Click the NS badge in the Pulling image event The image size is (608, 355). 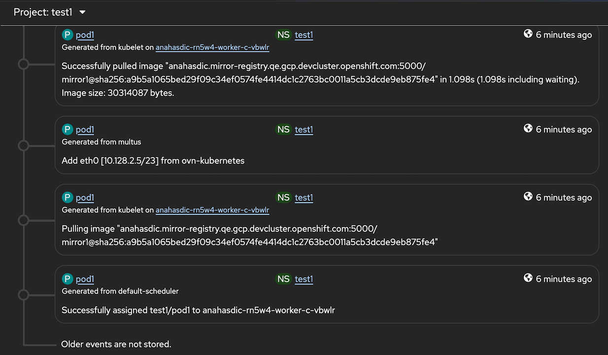[x=283, y=197]
